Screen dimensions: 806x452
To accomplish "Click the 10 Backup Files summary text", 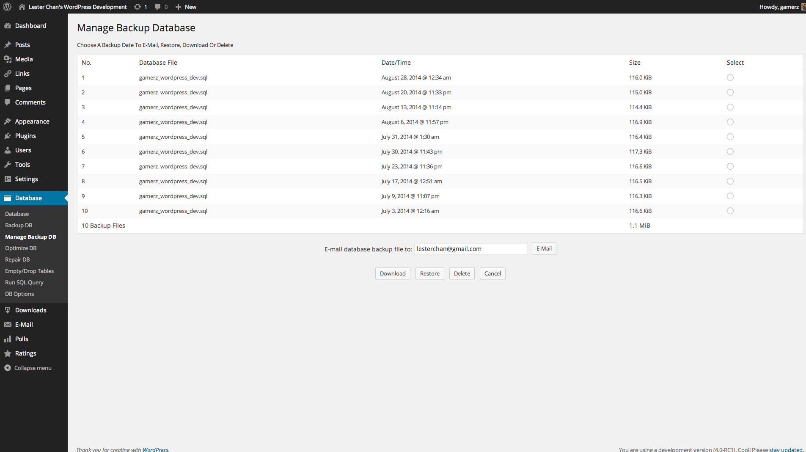I will coord(103,226).
